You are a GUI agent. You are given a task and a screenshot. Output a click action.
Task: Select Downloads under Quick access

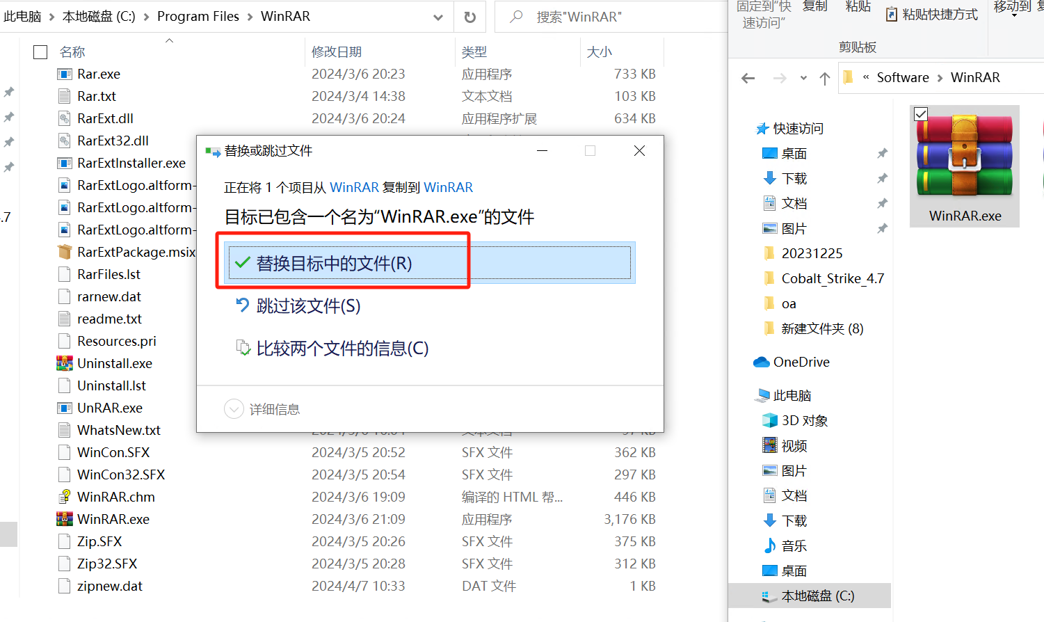(794, 179)
